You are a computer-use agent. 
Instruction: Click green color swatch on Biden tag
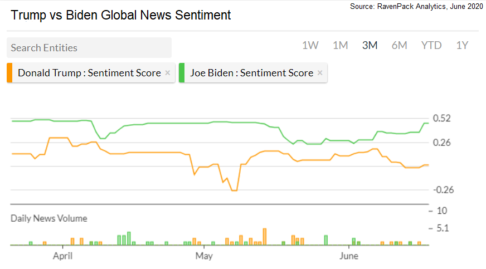(182, 73)
